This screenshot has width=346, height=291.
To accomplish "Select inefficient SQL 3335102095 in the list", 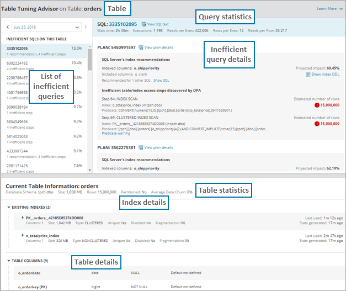I will (x=44, y=51).
